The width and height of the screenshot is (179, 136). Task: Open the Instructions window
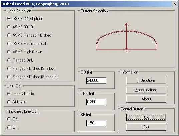pyautogui.click(x=146, y=80)
